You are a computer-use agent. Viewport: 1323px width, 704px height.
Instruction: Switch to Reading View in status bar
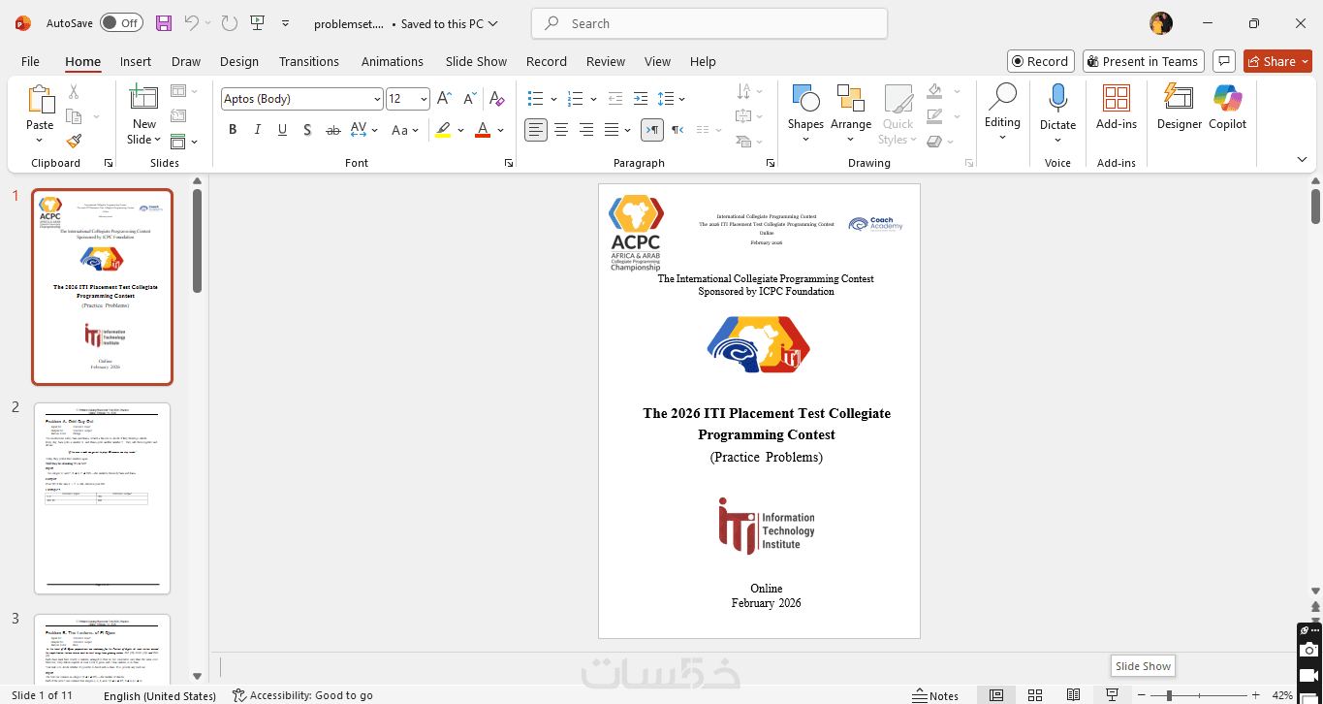click(1073, 695)
